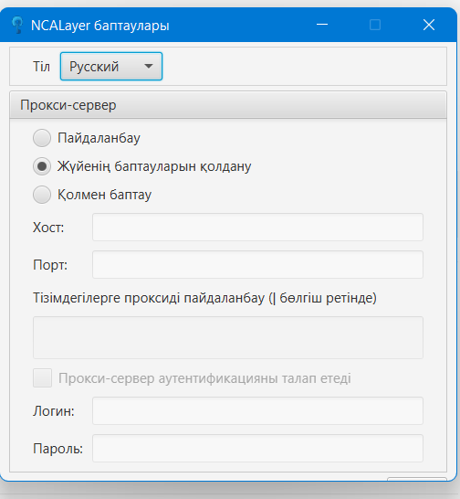Click the NCALayer app icon in title bar
The width and height of the screenshot is (460, 499).
tap(17, 25)
